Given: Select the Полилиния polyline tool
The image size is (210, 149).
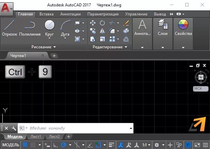Looking at the screenshot, I should [x=30, y=28].
